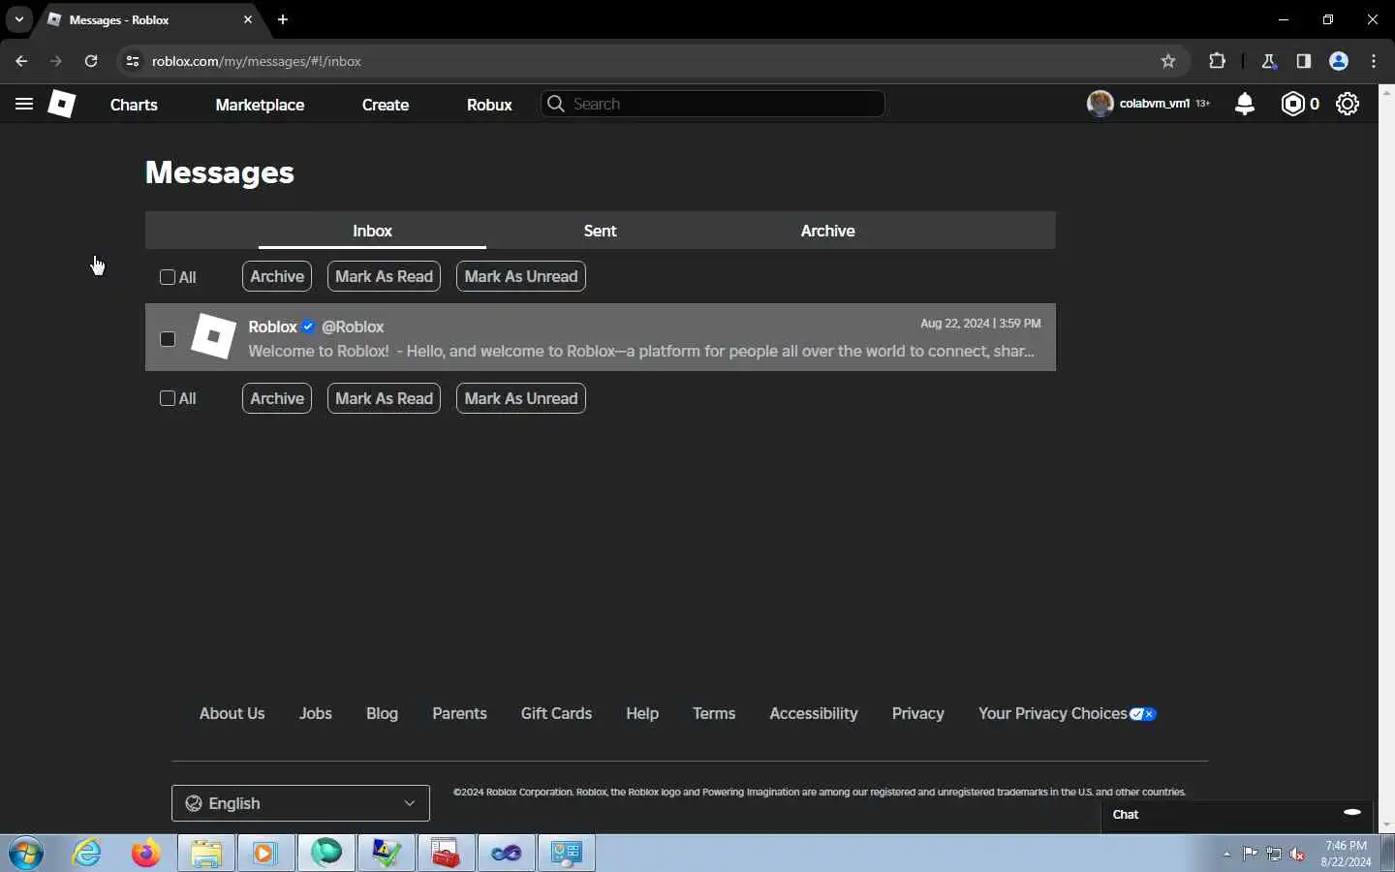Click the search magnifier icon
1395x872 pixels.
555,104
